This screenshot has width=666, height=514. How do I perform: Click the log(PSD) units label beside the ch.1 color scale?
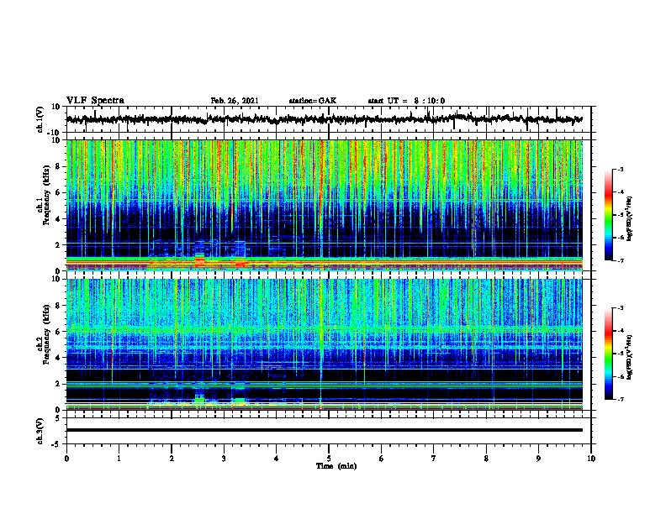click(630, 218)
